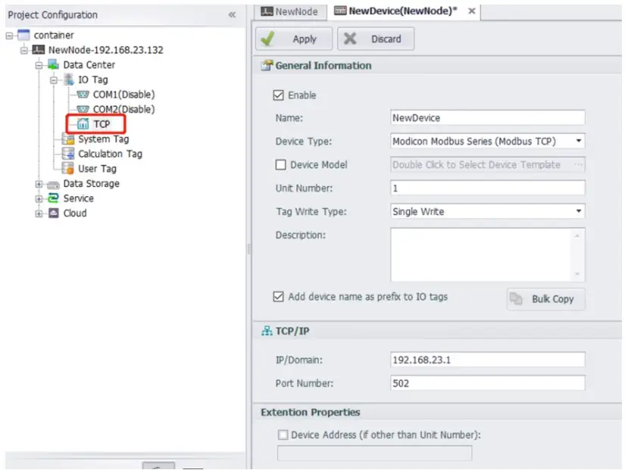Screen dimensions: 625x470
Task: Apply the device configuration changes
Action: coord(294,39)
